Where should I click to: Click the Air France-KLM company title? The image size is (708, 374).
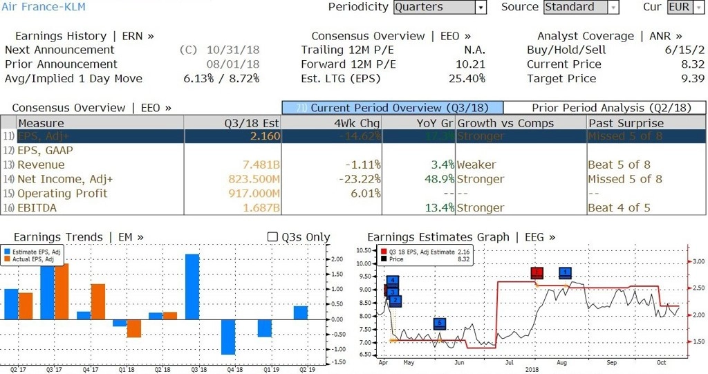(x=44, y=7)
